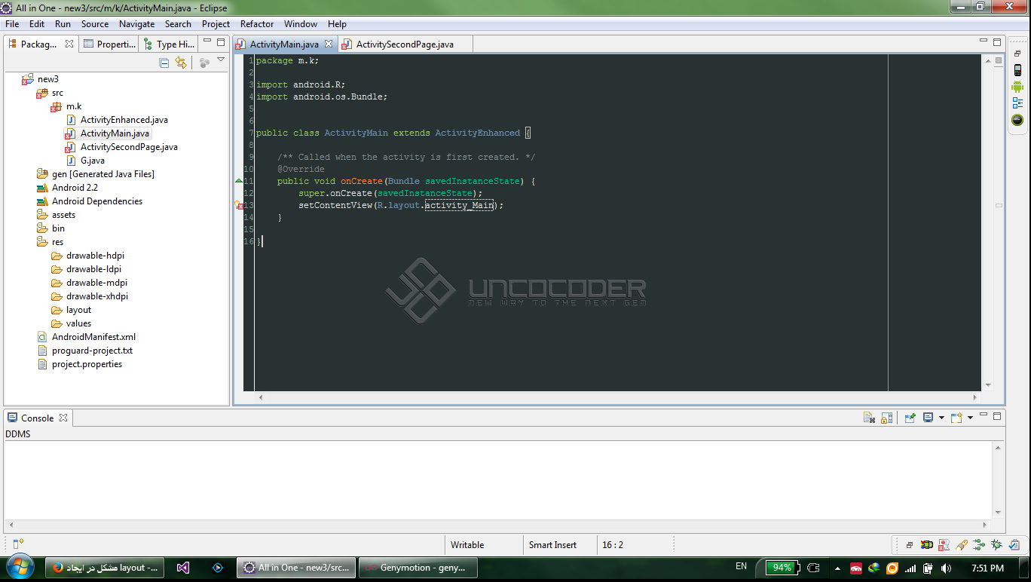Open the round black-green fast view icon
1031x582 pixels.
click(1017, 120)
